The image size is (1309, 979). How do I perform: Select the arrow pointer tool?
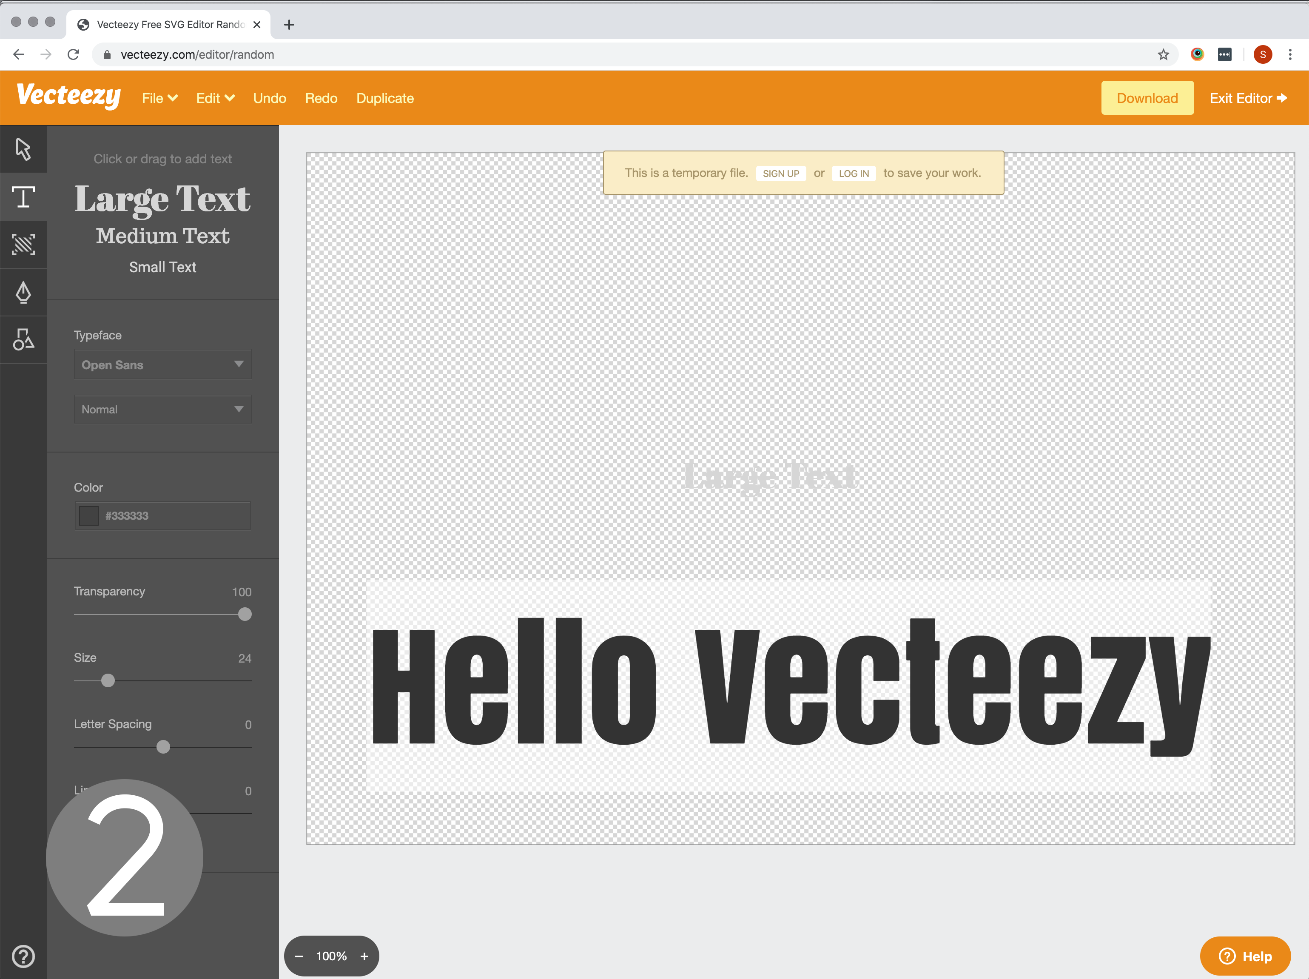point(23,149)
